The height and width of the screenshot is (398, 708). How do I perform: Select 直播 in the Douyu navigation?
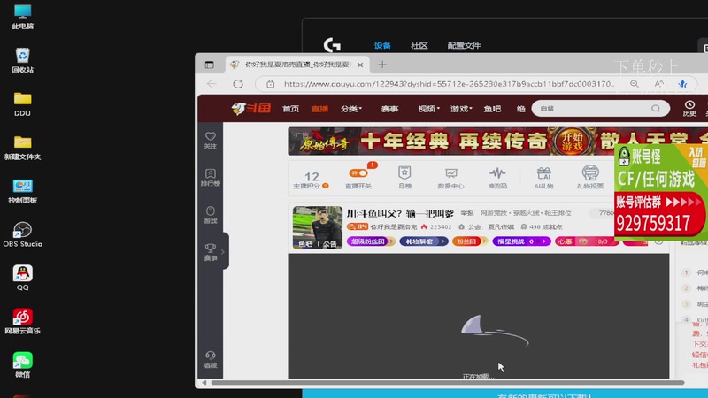coord(319,109)
